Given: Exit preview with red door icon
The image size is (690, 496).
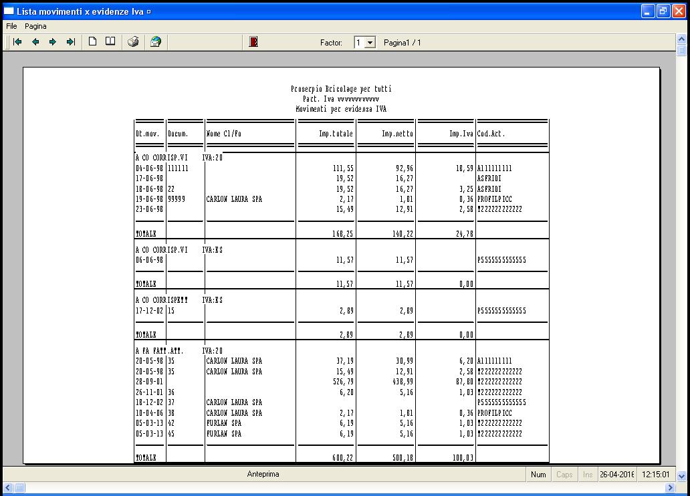Looking at the screenshot, I should [253, 42].
